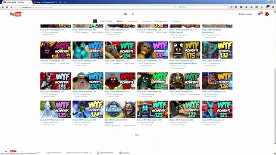Open the Видео channel tab
276x155 pixels.
[x=120, y=21]
